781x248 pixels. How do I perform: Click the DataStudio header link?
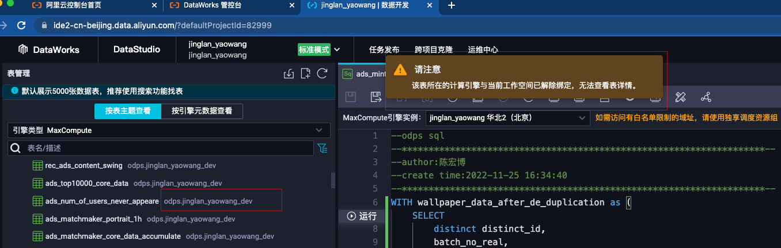[137, 49]
